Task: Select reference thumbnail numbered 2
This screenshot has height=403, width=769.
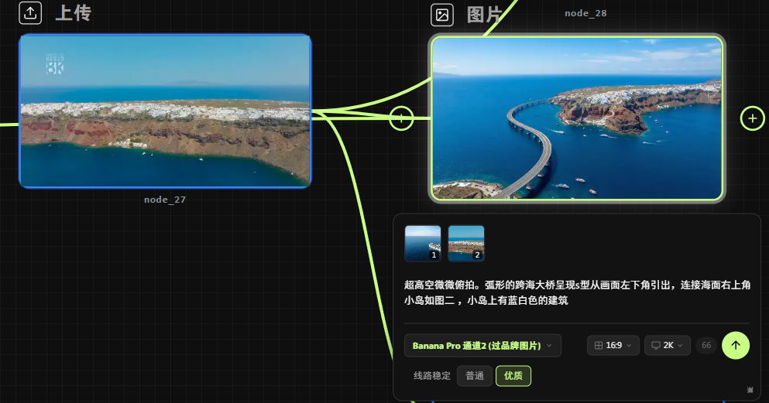Action: (466, 243)
